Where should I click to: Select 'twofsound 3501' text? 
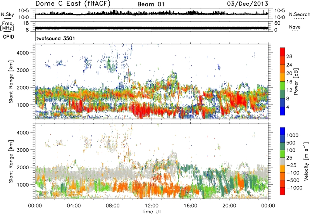point(56,38)
